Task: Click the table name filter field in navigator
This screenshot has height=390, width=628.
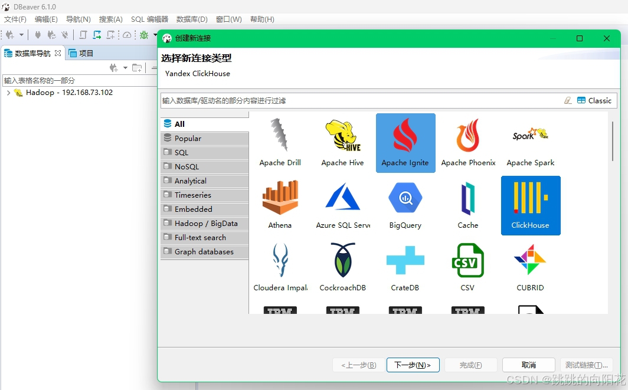Action: pos(80,80)
